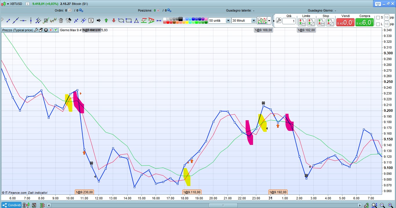Click the Prezzo duplicate windows icon
Image resolution: width=396 pixels, height=208 pixels.
pos(41,30)
